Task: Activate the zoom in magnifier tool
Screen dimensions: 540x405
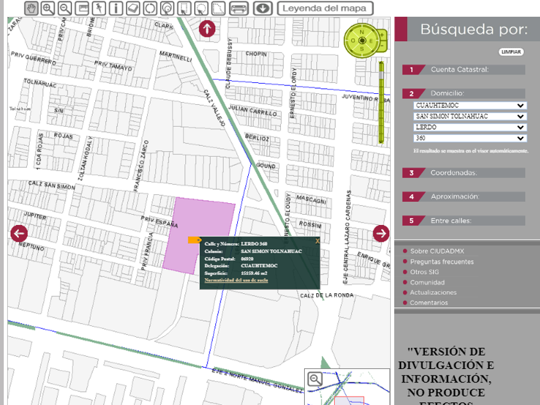Action: click(48, 8)
